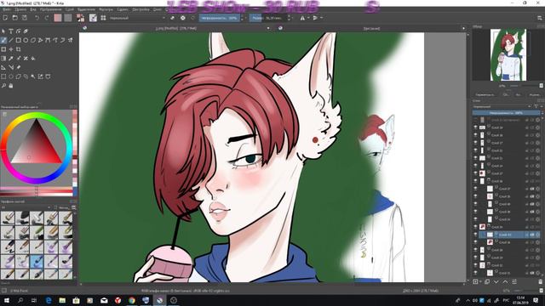Open a file via toolbar folder icon

15,18
